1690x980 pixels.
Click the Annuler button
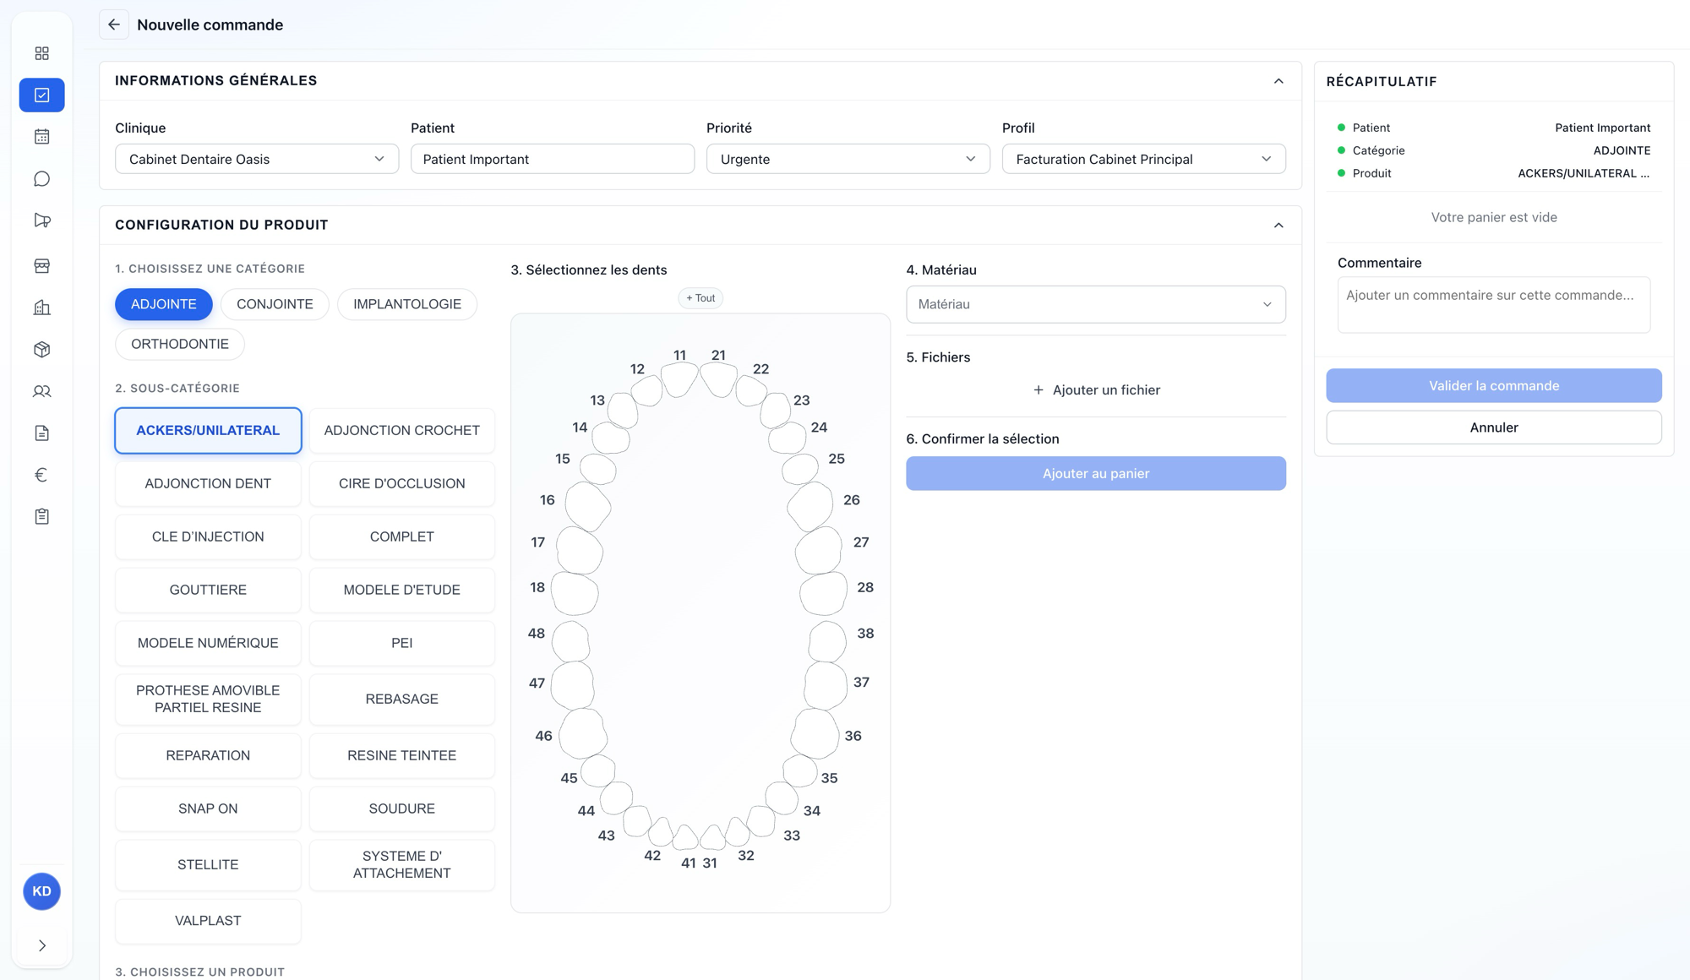point(1494,427)
